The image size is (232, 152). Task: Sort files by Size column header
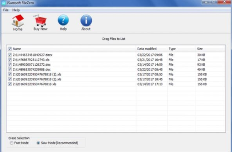click(200, 49)
